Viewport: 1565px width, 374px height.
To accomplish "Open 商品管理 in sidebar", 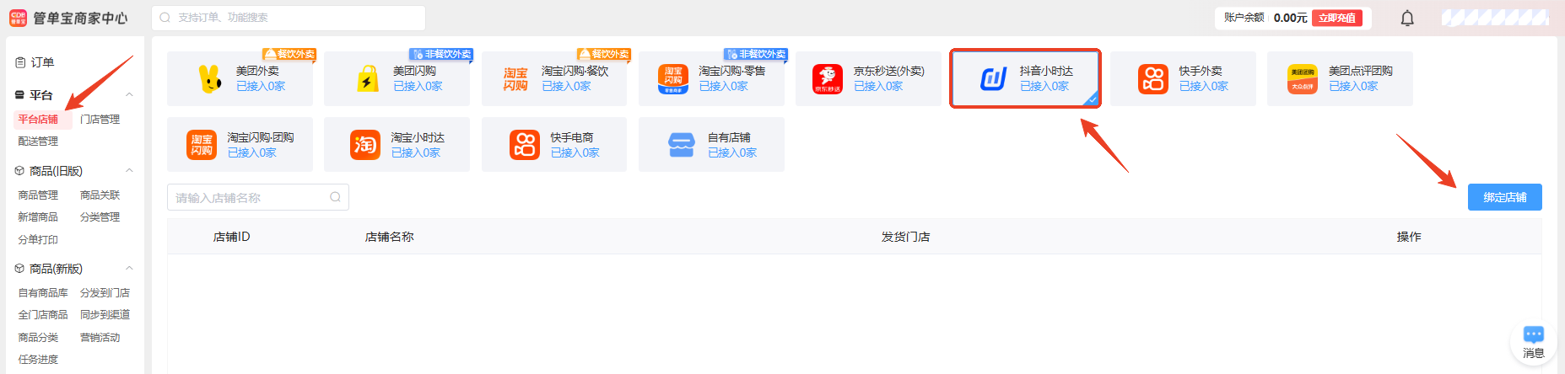I will [x=38, y=195].
